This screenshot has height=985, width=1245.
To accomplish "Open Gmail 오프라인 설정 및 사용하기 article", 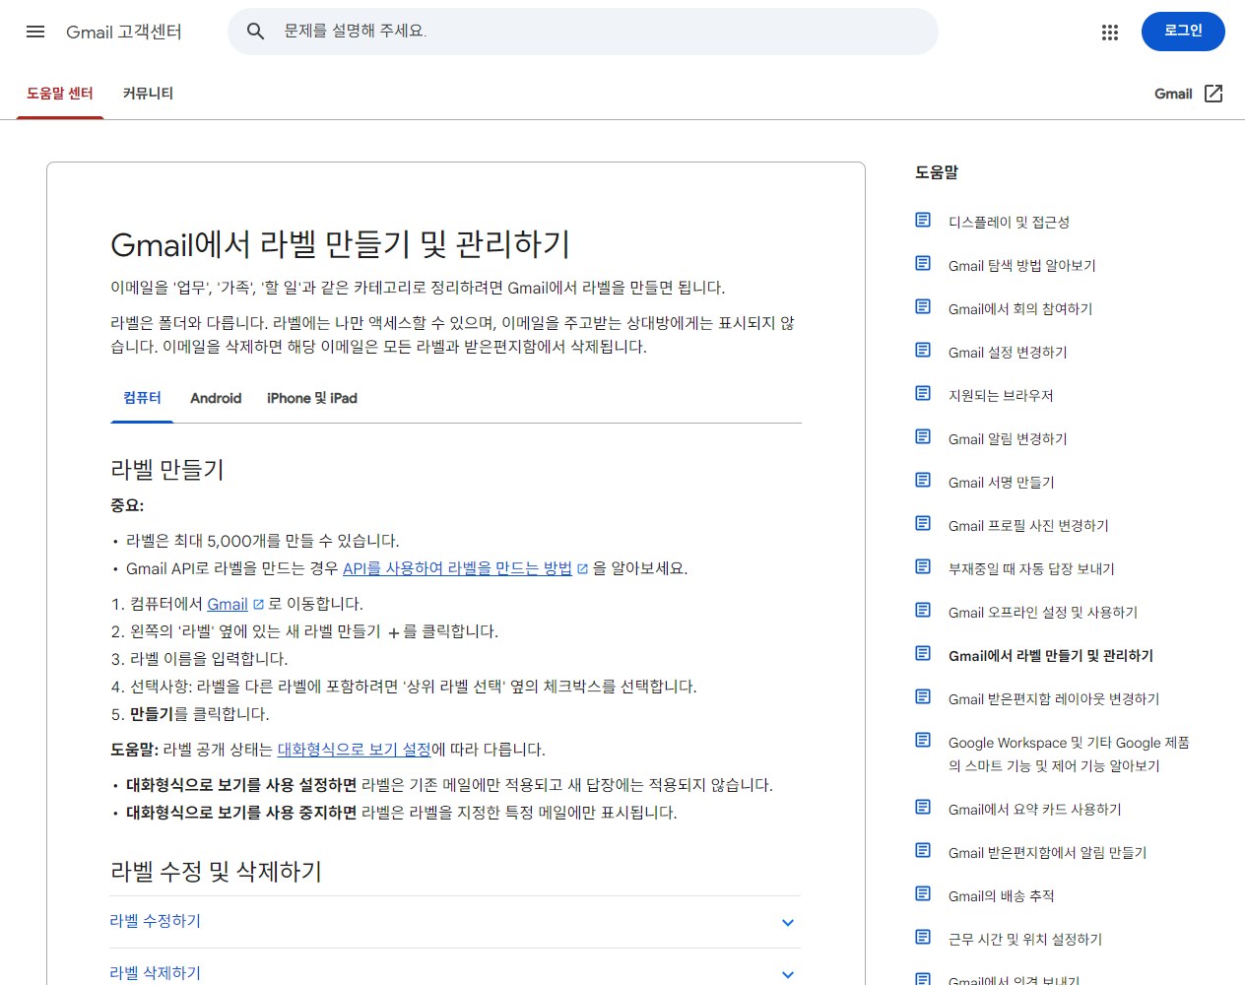I will (1043, 613).
